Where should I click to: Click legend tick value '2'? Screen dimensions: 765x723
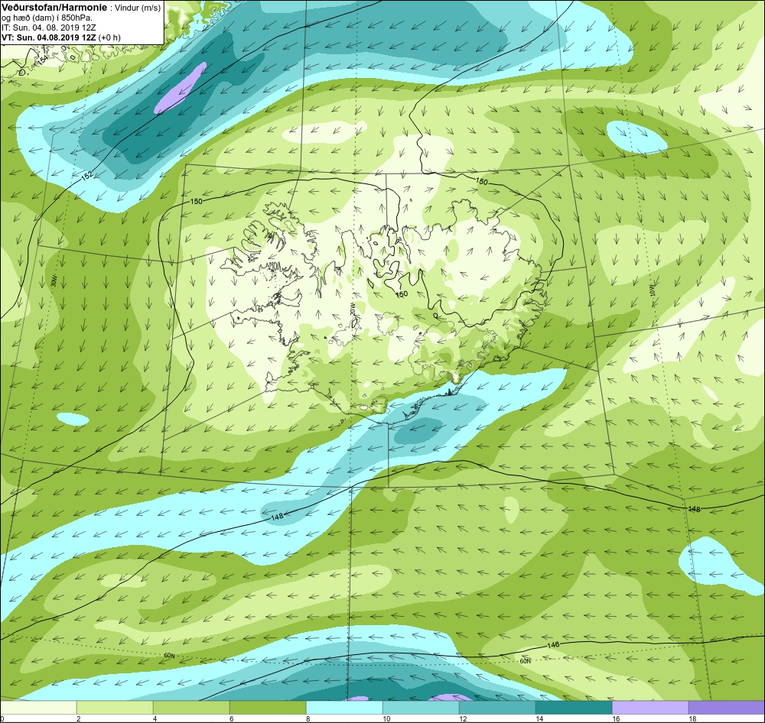click(x=79, y=718)
